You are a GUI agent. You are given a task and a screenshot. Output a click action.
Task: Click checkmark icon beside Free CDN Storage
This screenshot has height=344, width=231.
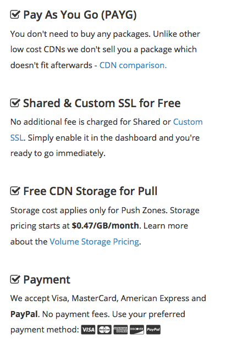(15, 191)
